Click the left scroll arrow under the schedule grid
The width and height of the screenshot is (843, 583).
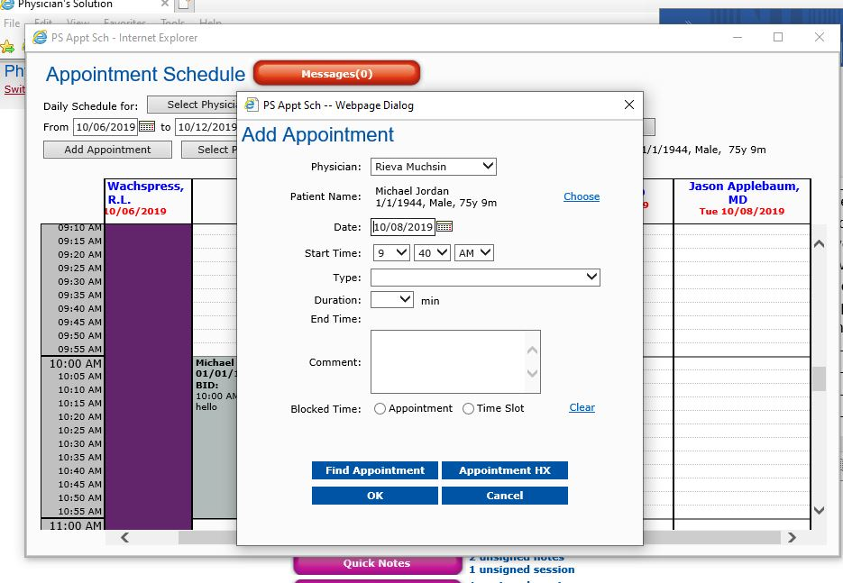(124, 537)
